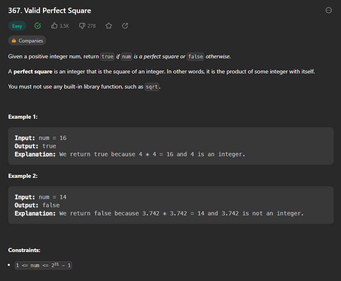Click the problem title Valid Perfect Square
This screenshot has width=341, height=281.
tap(49, 11)
